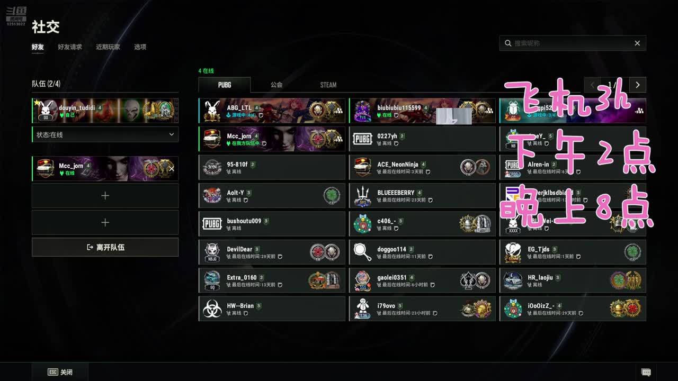The width and height of the screenshot is (678, 381).
Task: Remove Mcc_jorn from team with X icon
Action: point(171,169)
